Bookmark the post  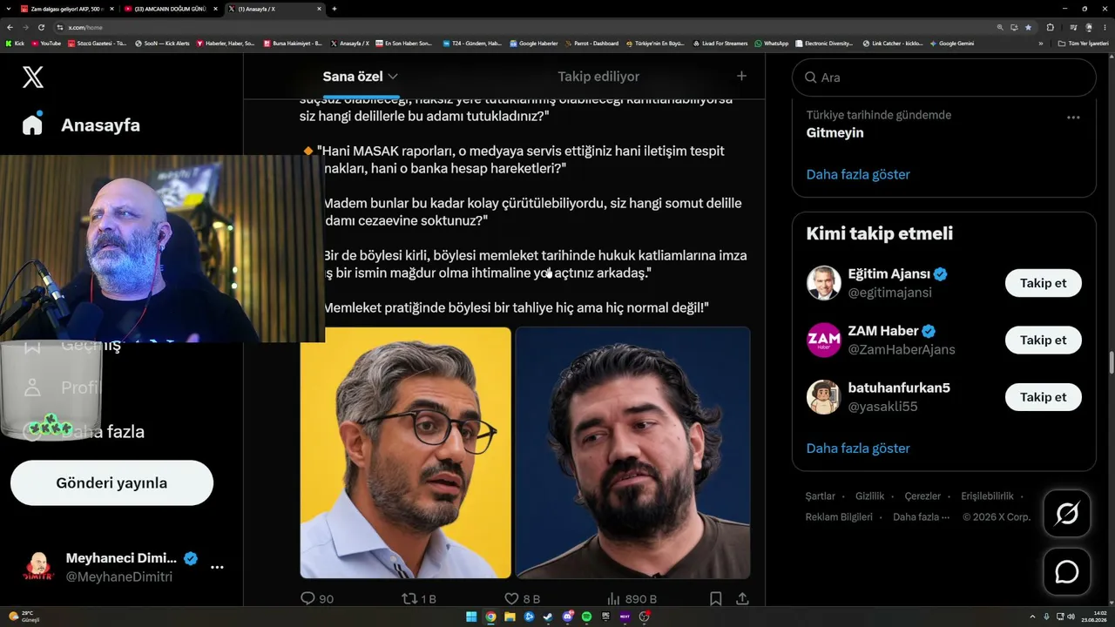(715, 598)
